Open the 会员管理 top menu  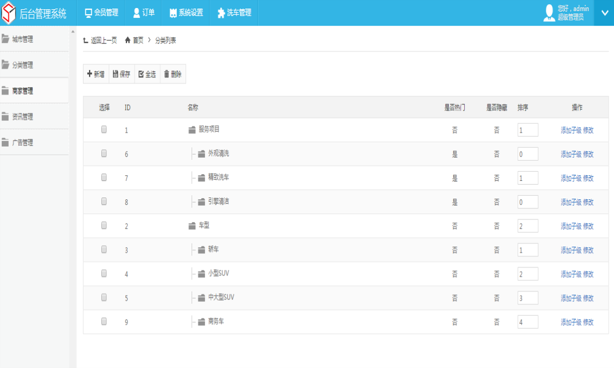[101, 12]
